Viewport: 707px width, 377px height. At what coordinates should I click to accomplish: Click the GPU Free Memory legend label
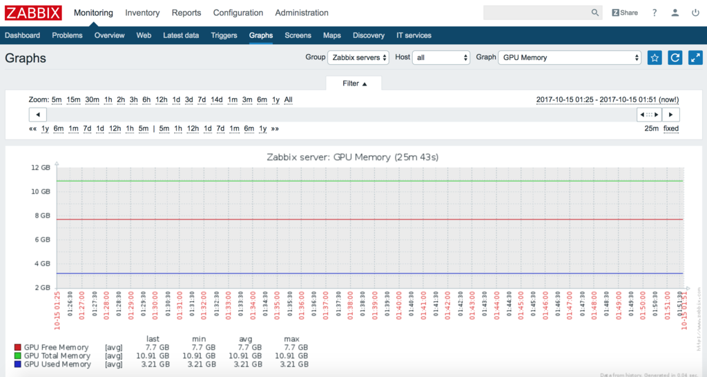(x=57, y=347)
